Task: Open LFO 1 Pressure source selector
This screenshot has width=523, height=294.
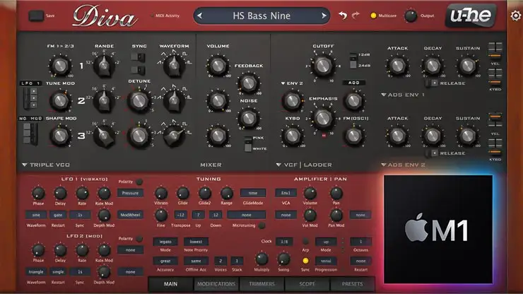Action: coord(130,193)
